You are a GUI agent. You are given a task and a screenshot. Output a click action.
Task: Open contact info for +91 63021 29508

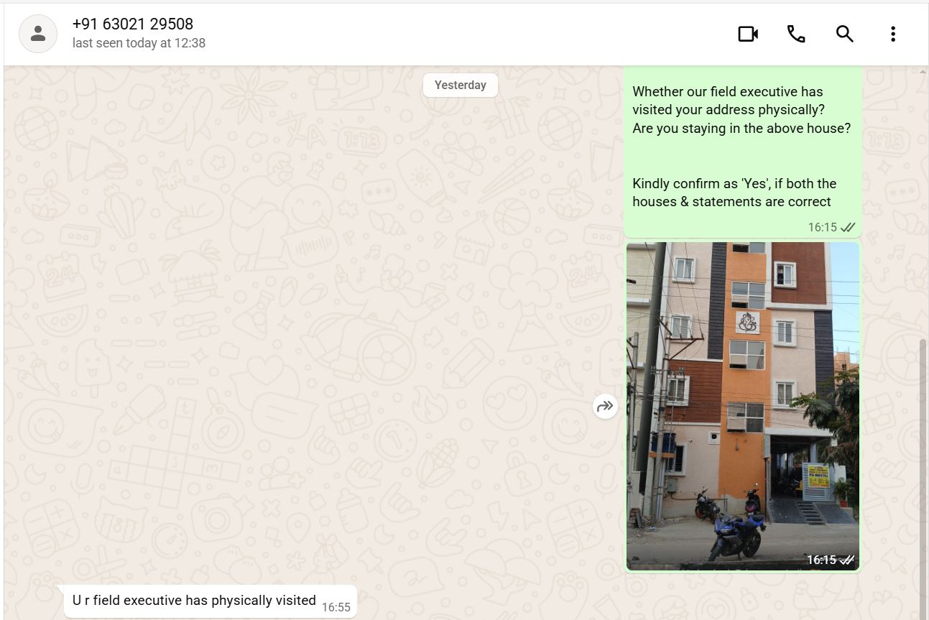[x=133, y=24]
